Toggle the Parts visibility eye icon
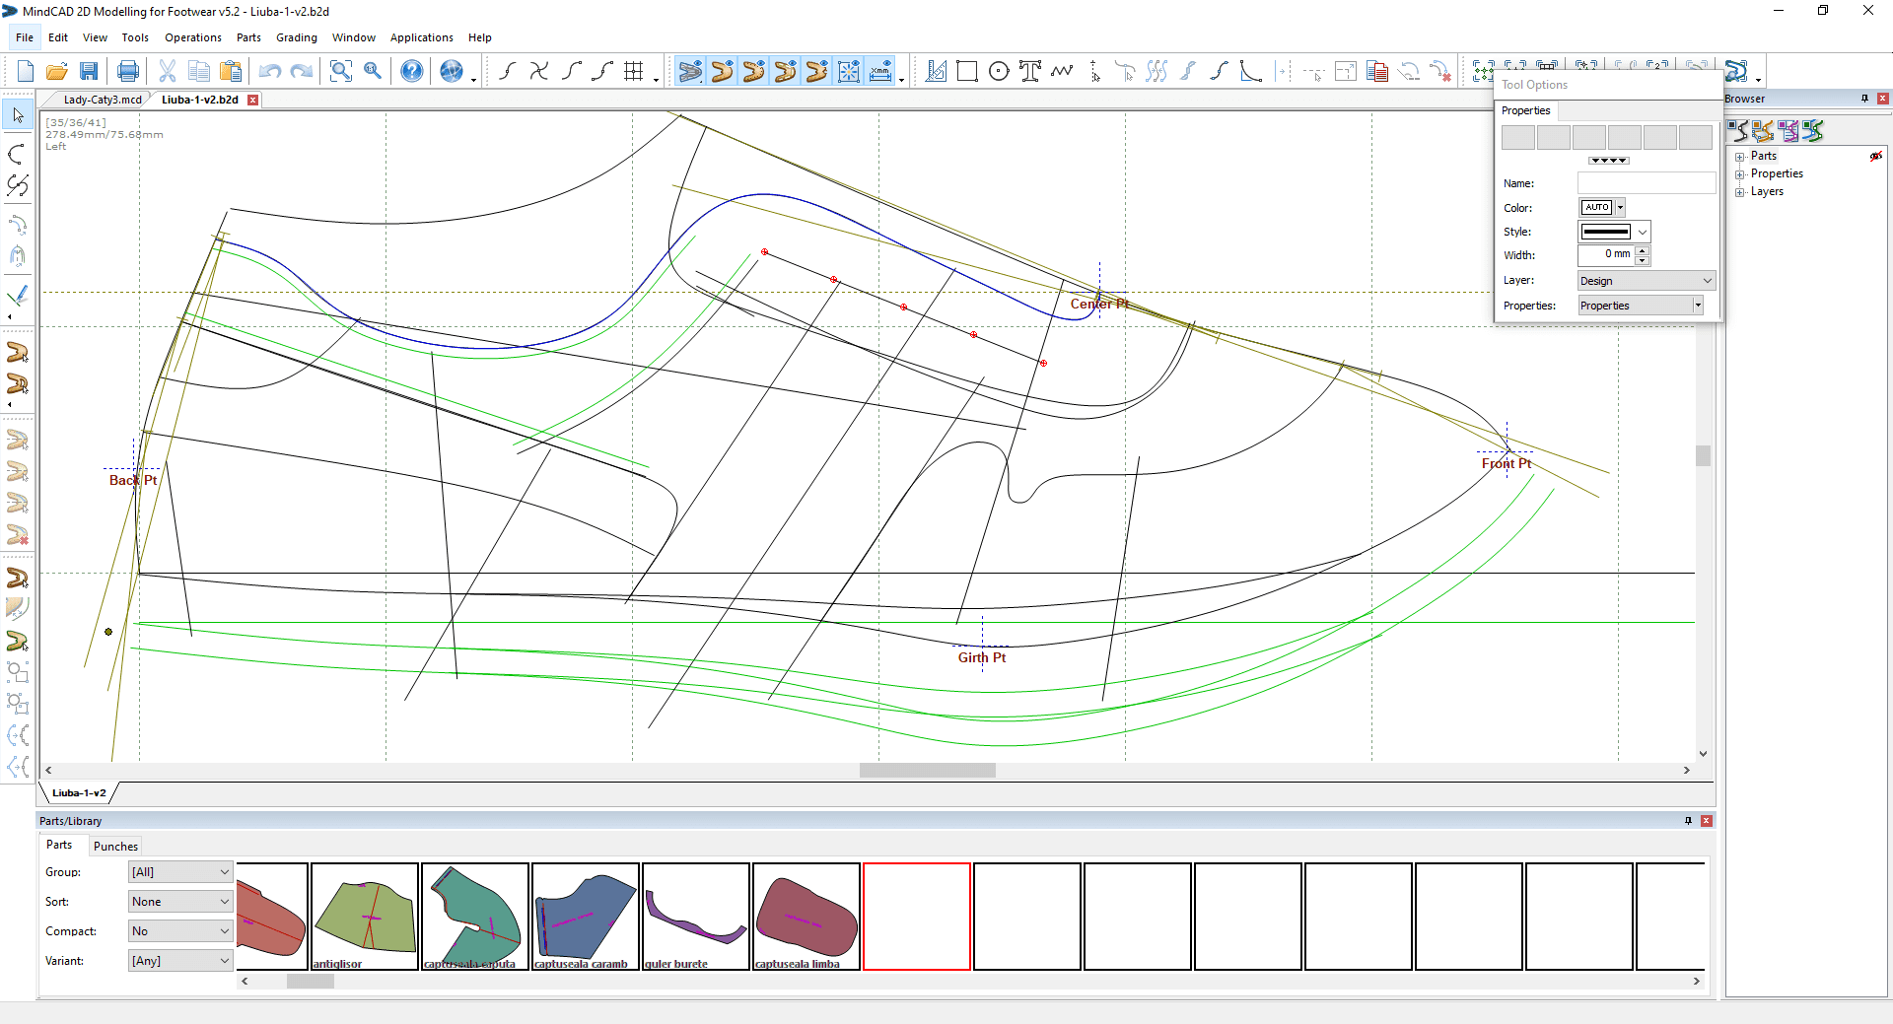 (1875, 157)
